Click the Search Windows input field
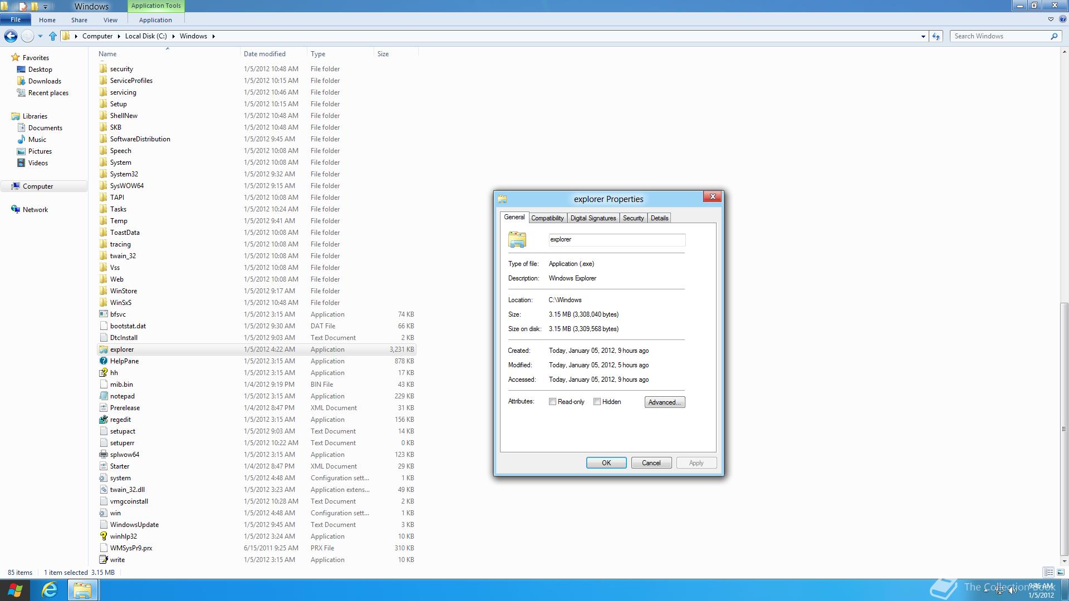This screenshot has height=601, width=1069. pos(1001,36)
